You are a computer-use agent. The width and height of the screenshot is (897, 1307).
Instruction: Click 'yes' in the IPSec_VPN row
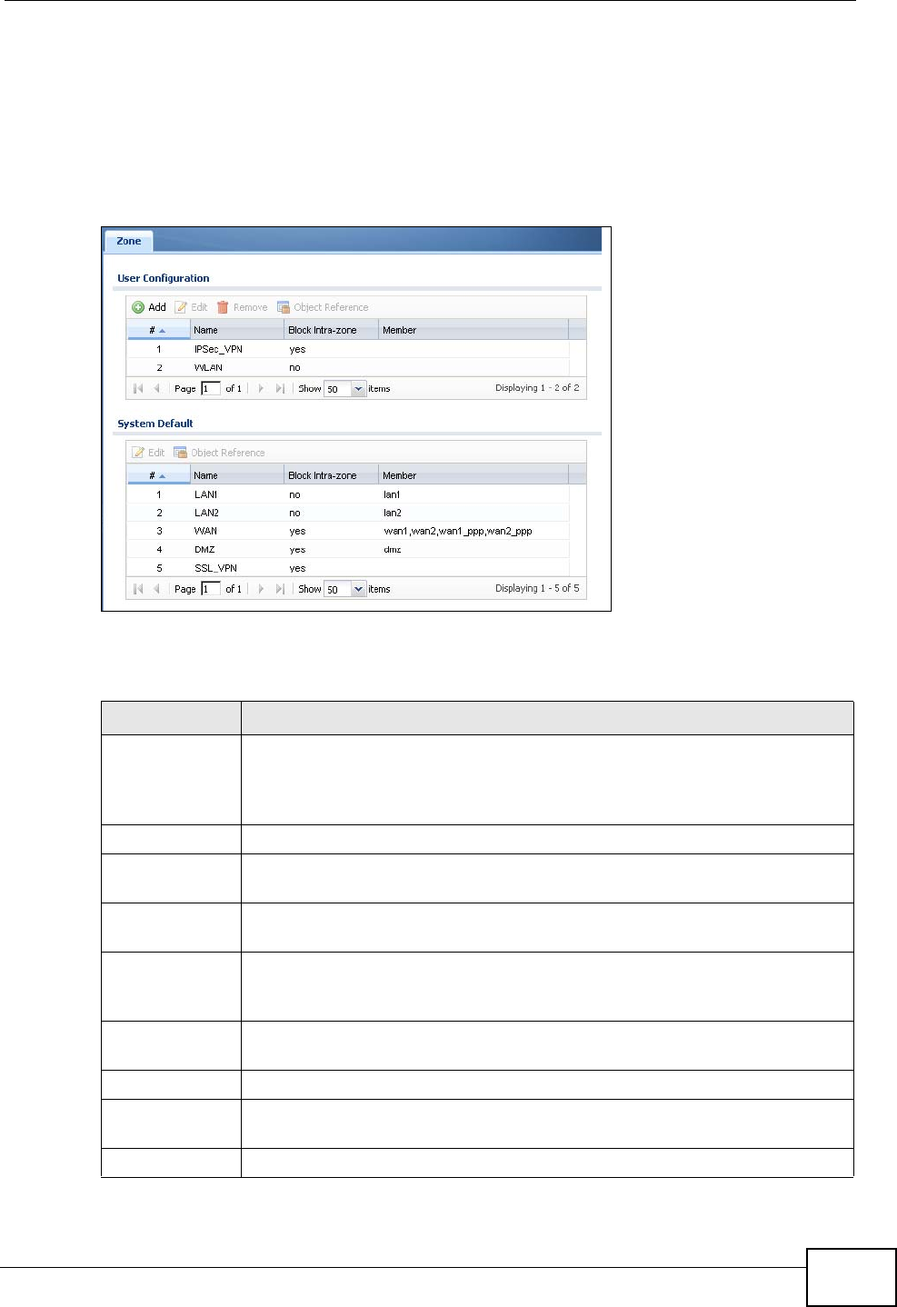297,349
